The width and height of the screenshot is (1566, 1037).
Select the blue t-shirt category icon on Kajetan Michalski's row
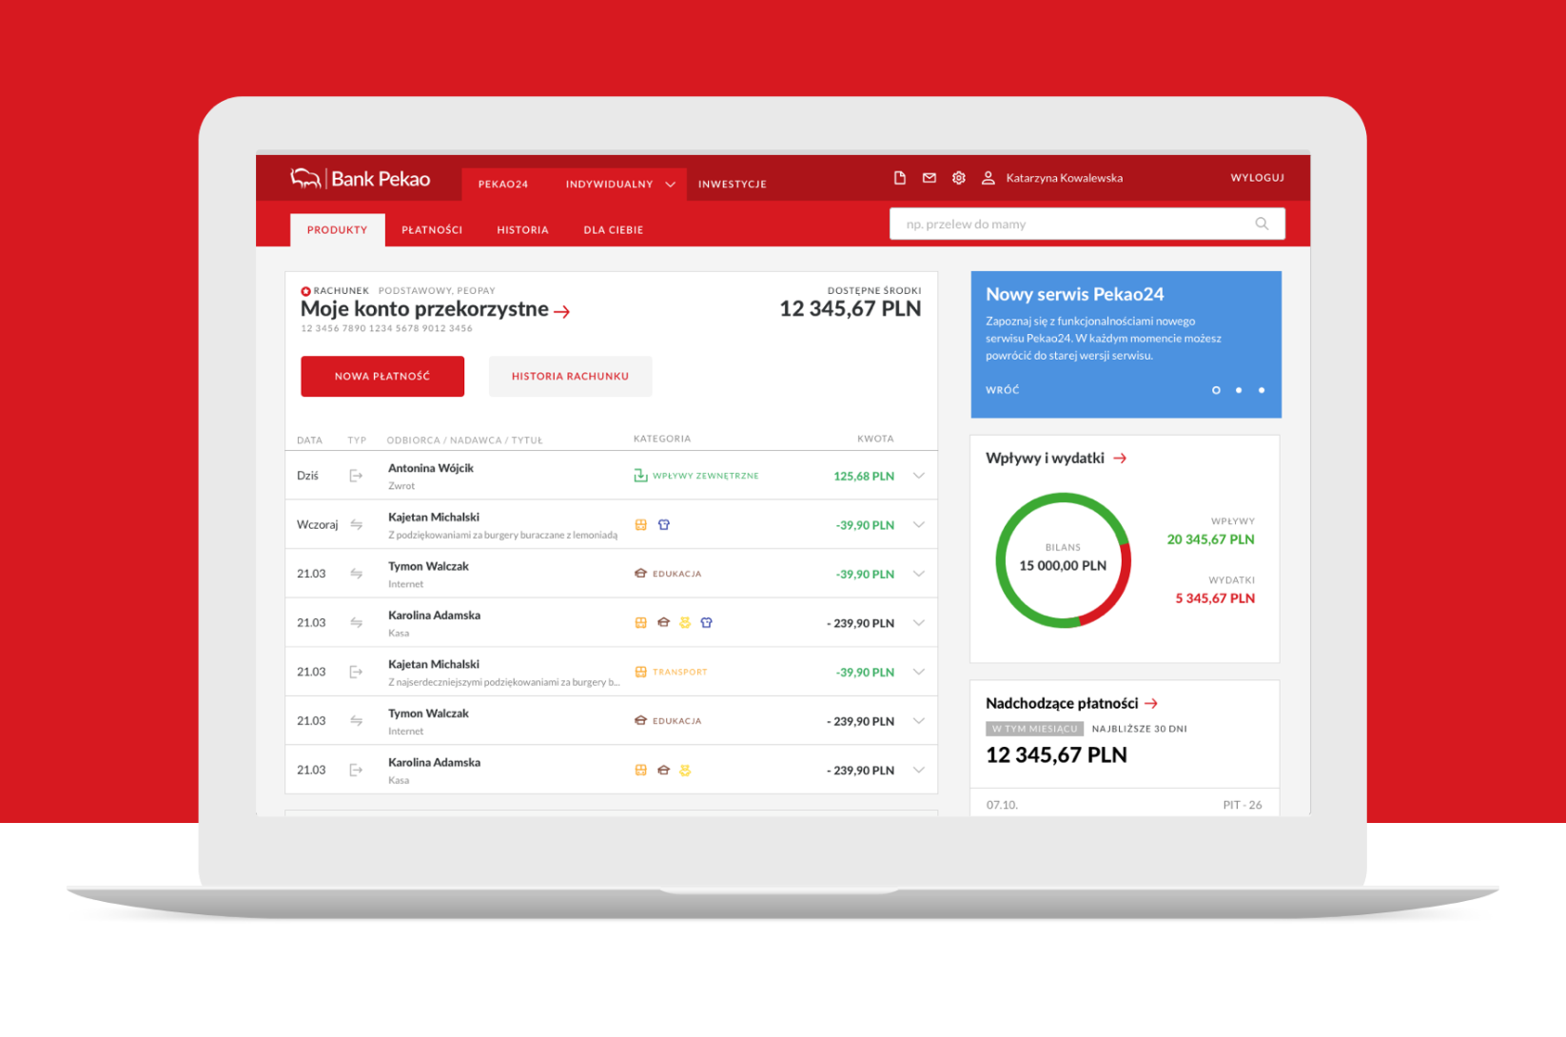(664, 524)
